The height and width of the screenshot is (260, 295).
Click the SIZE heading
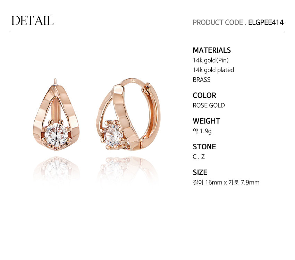200,172
